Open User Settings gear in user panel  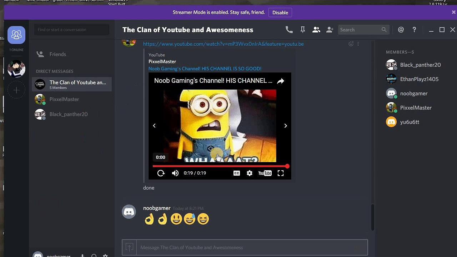pos(105,256)
